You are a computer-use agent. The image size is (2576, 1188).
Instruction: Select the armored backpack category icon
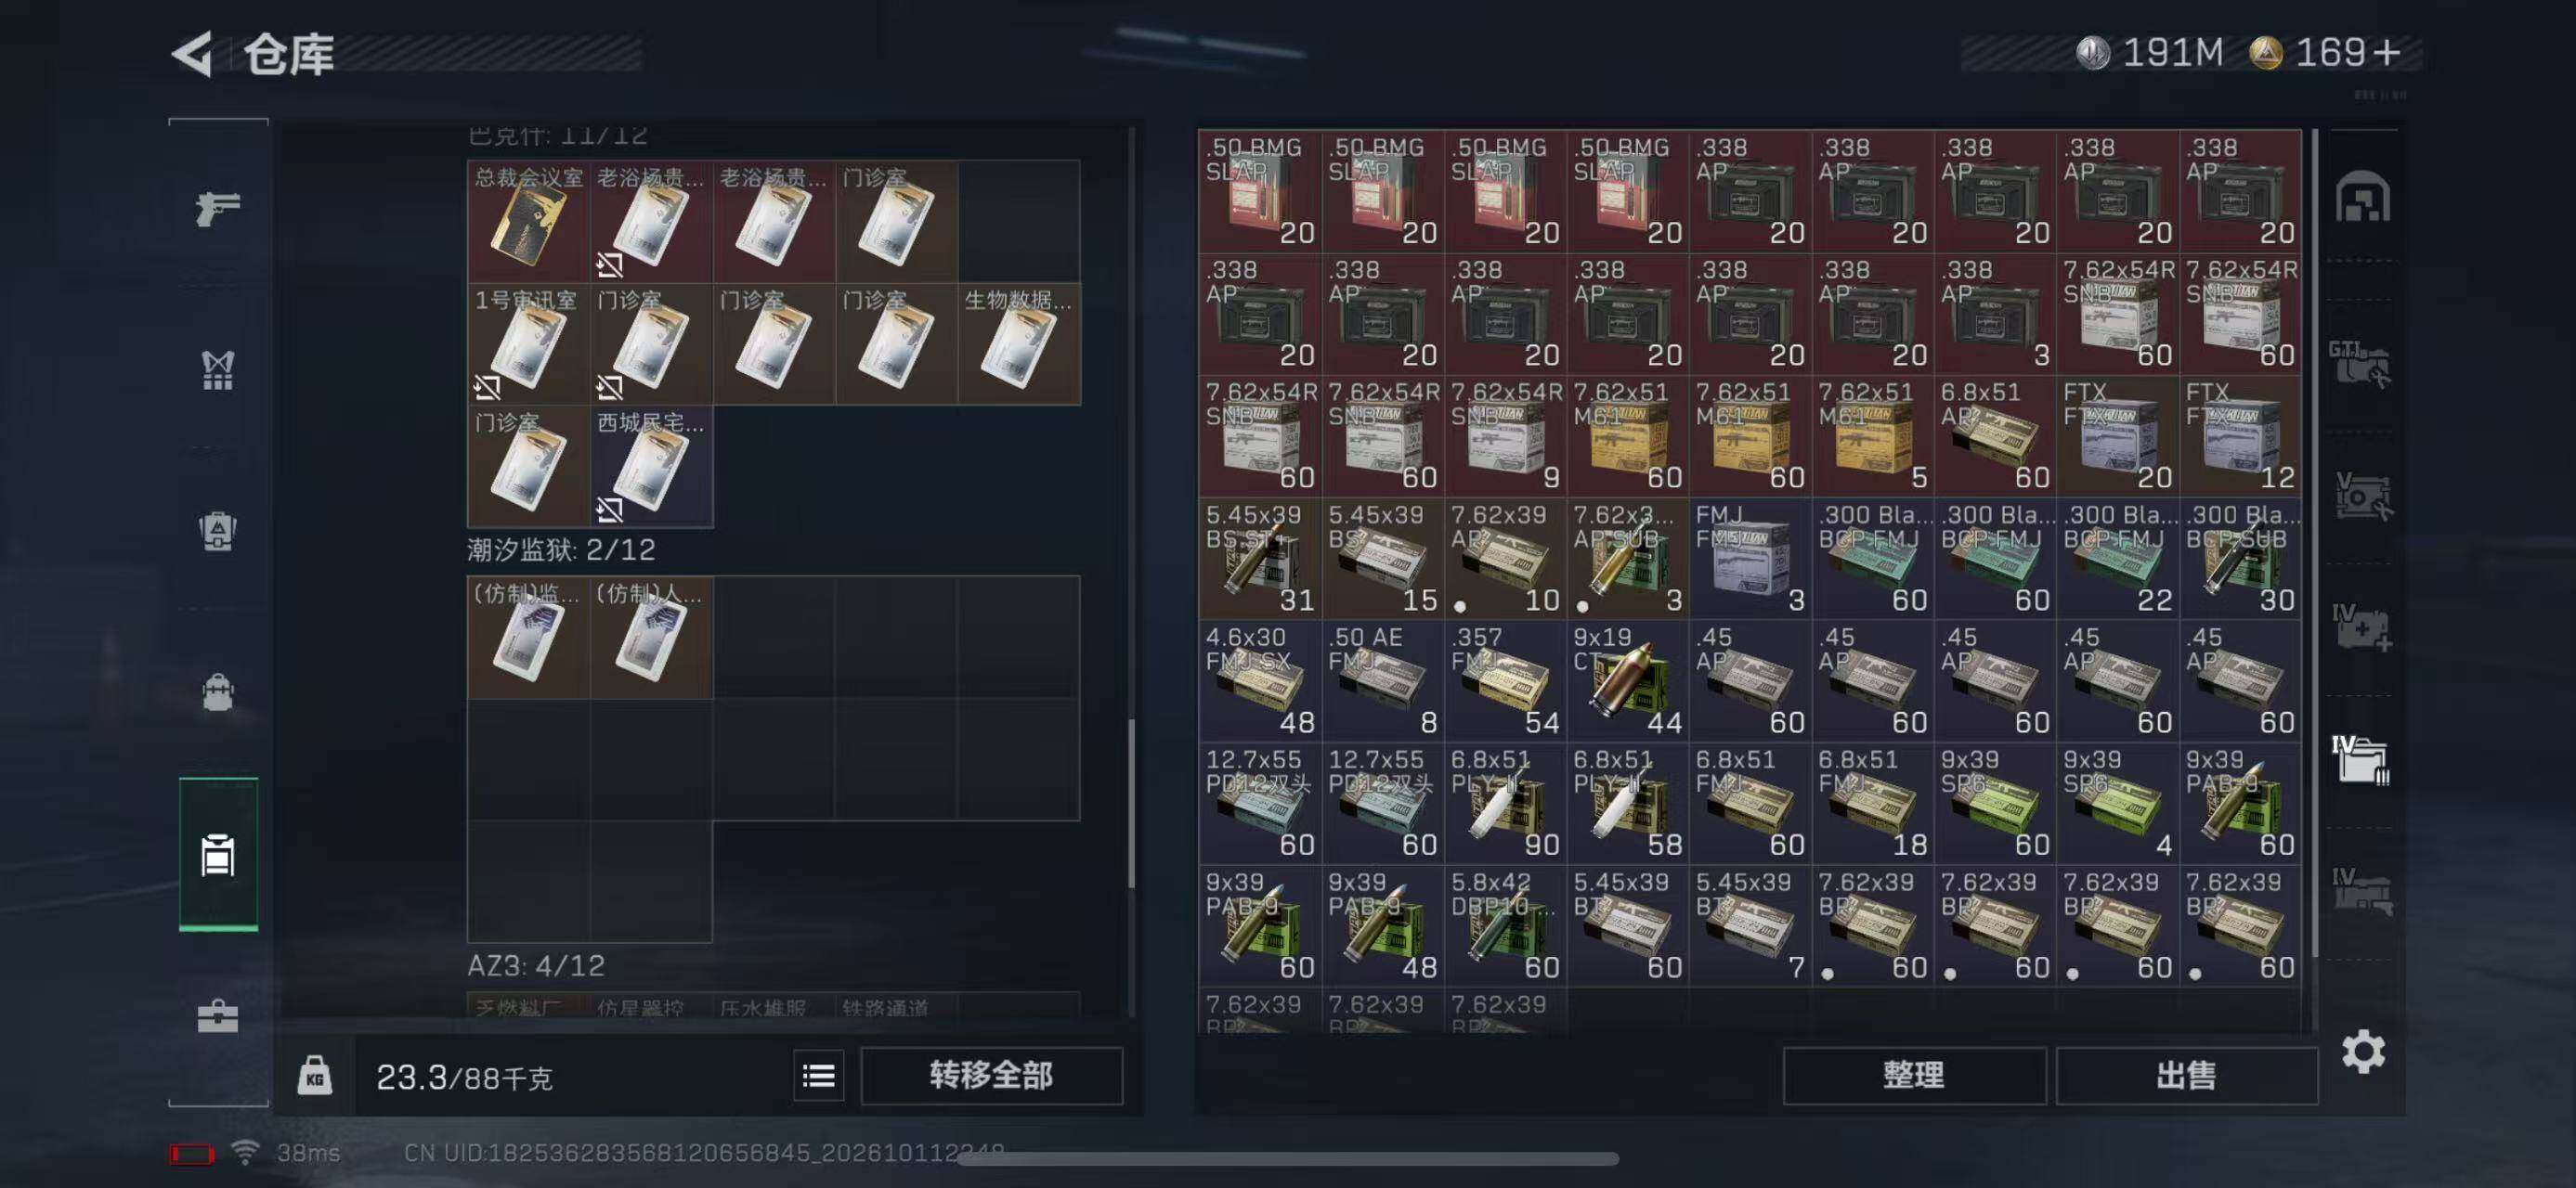218,532
